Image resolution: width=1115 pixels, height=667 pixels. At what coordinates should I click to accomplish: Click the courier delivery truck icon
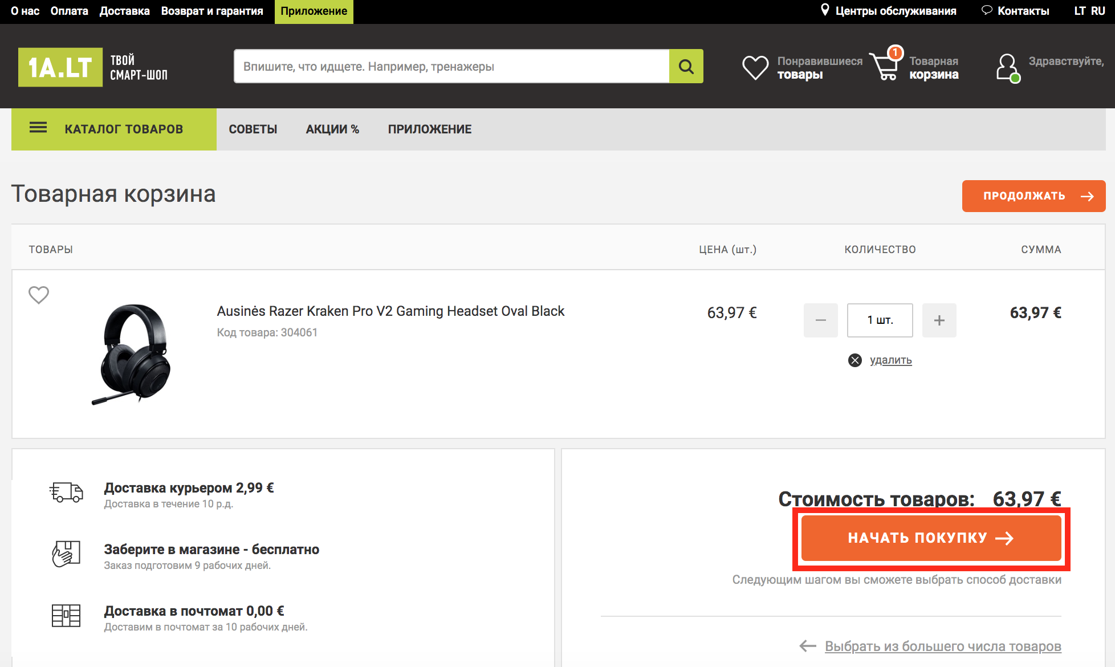pyautogui.click(x=66, y=493)
